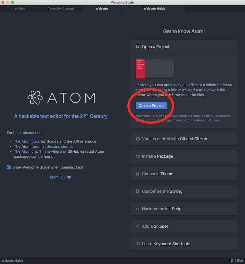The image size is (245, 264).
Task: Click the paint bucket icon beside Choose a Theme
Action: coord(138,174)
